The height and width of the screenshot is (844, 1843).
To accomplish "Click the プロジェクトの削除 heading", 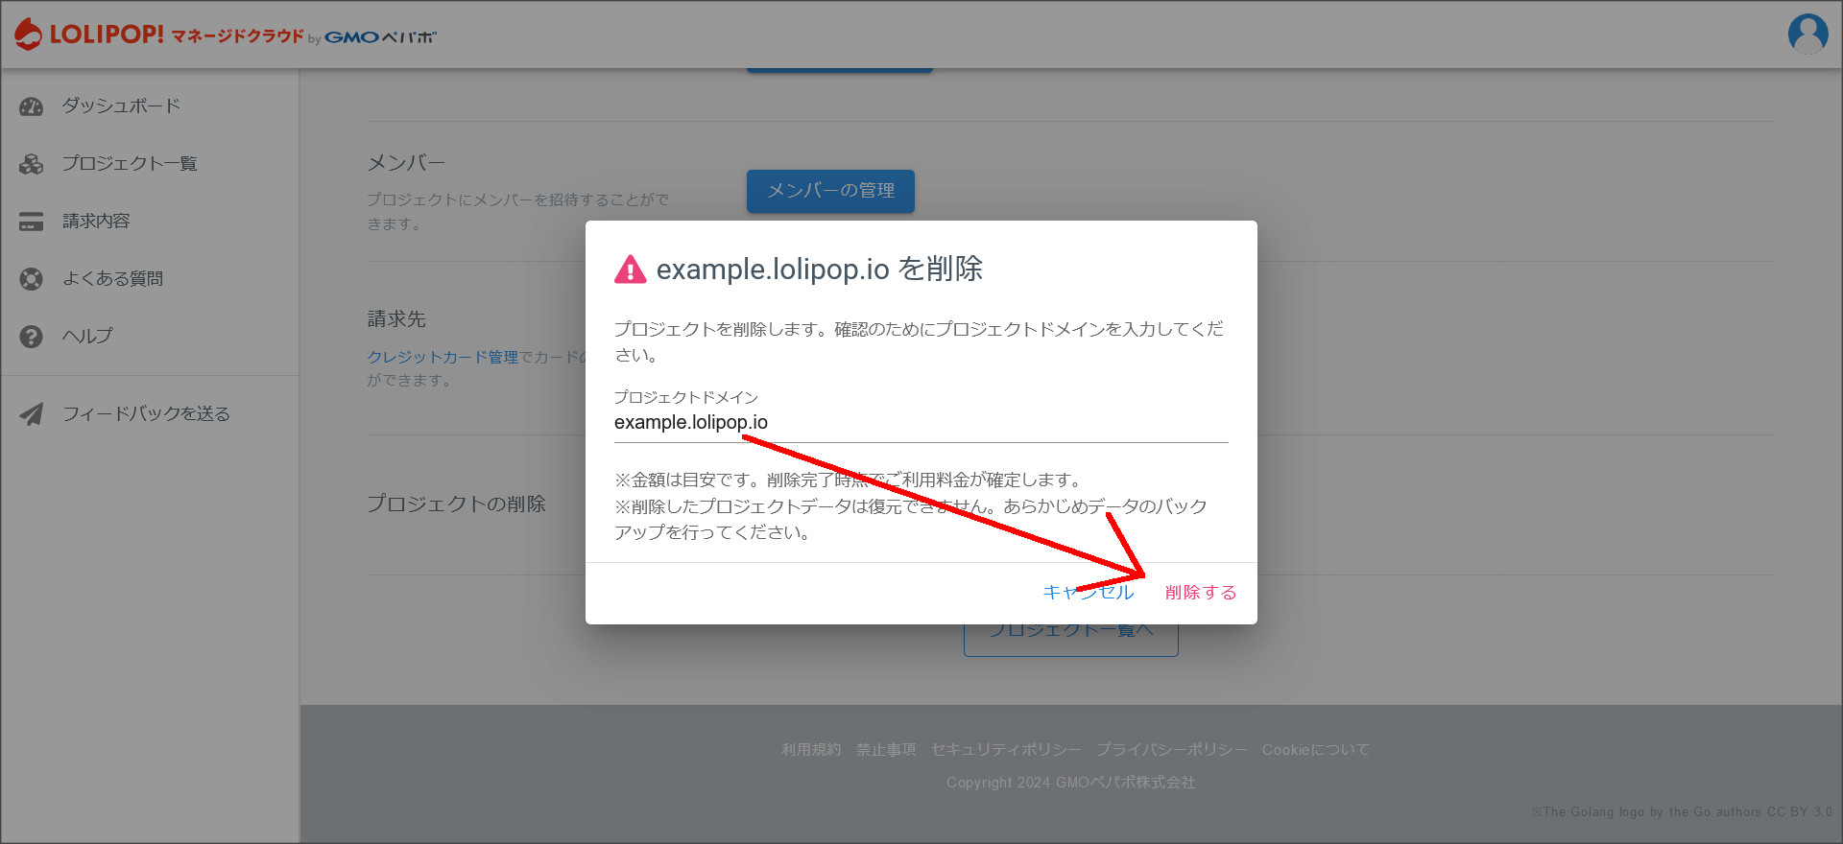I will pyautogui.click(x=456, y=504).
